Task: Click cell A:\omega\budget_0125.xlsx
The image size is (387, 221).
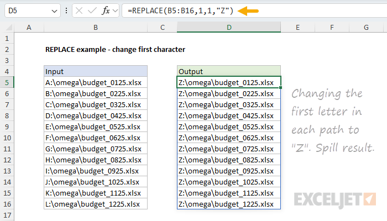Action: pos(96,82)
